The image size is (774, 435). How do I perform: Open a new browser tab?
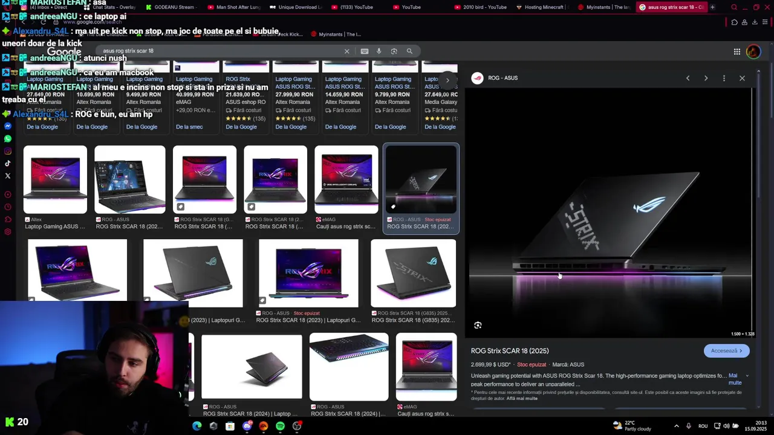point(712,7)
